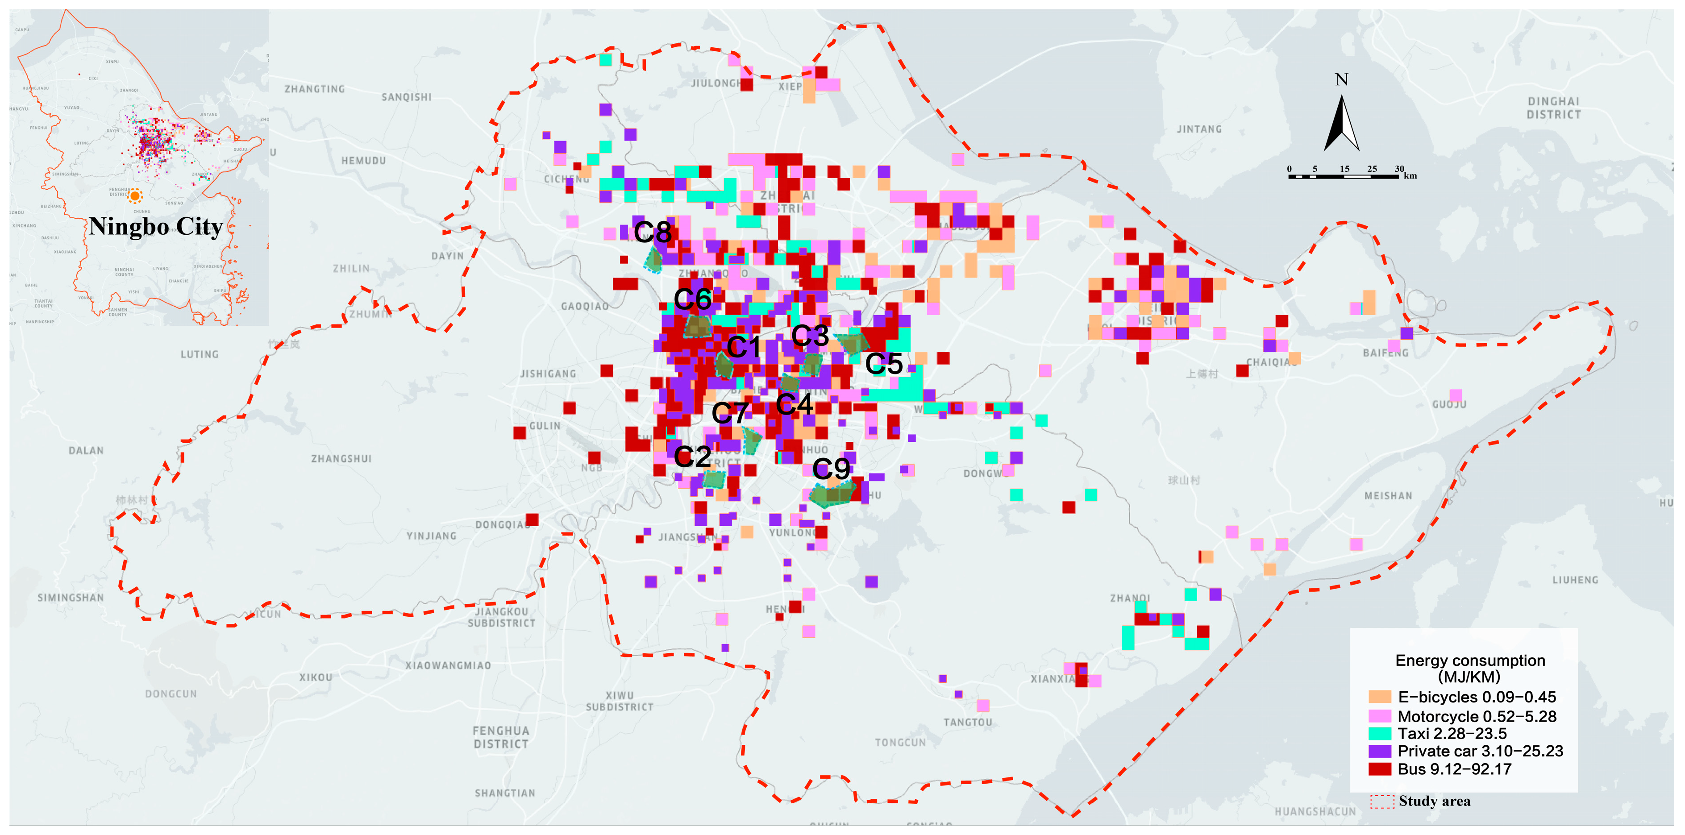Screen dimensions: 1685x835
Task: Click the C8 green community polygon
Action: 653,260
